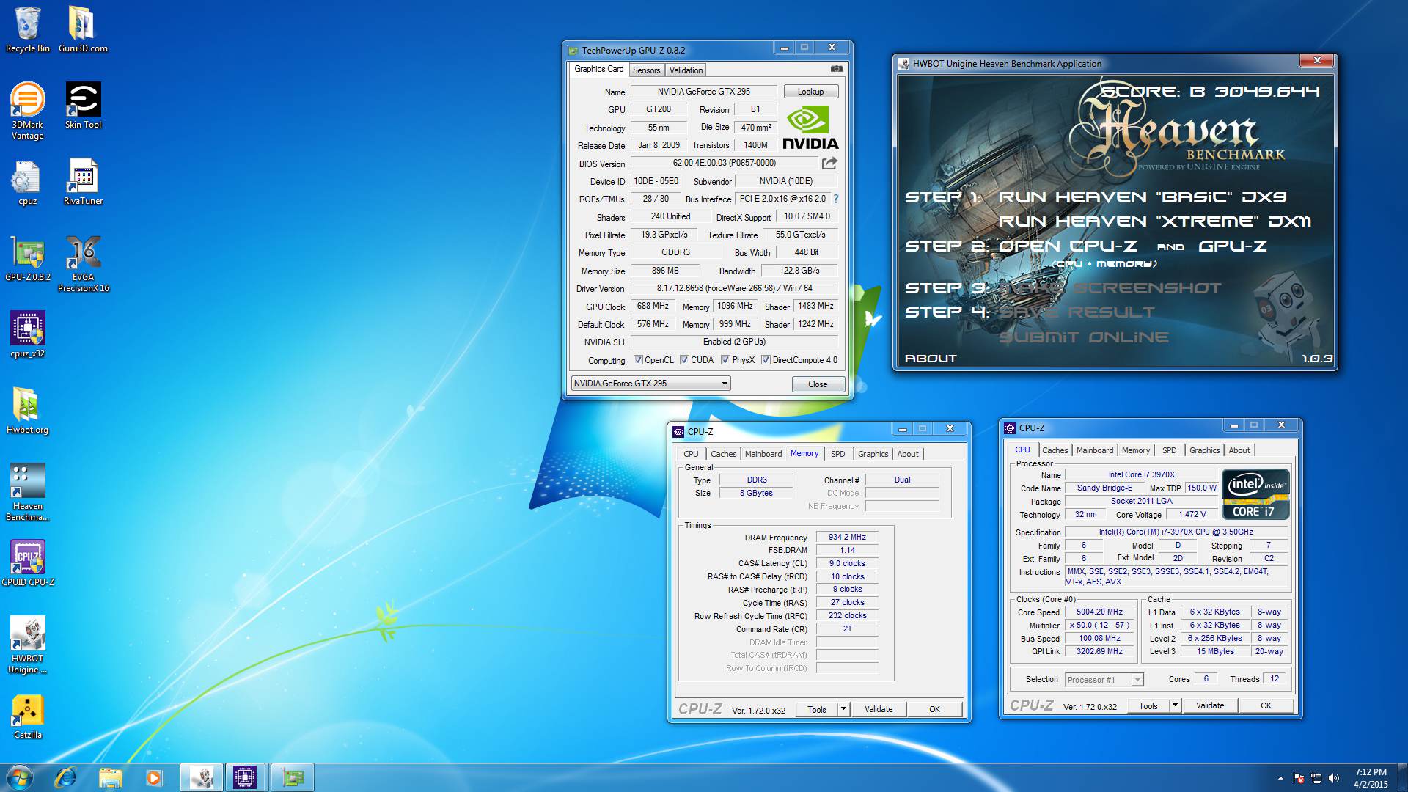Viewport: 1408px width, 792px height.
Task: Click the network tray icon
Action: click(x=1316, y=778)
